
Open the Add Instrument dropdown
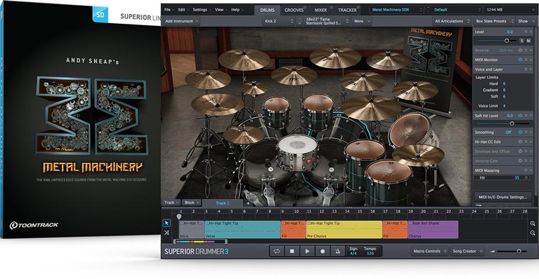181,21
